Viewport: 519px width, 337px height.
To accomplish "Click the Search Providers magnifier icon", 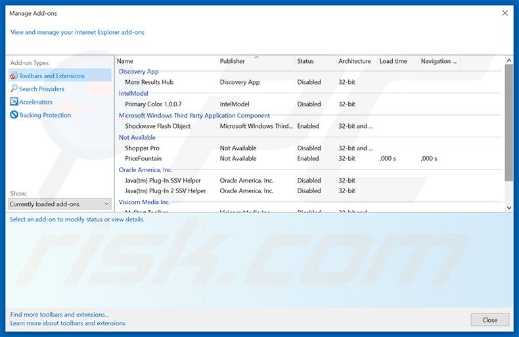I will click(x=14, y=89).
